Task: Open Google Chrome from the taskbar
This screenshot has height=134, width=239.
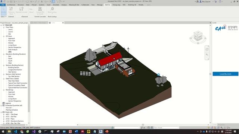Action: (x=22, y=131)
